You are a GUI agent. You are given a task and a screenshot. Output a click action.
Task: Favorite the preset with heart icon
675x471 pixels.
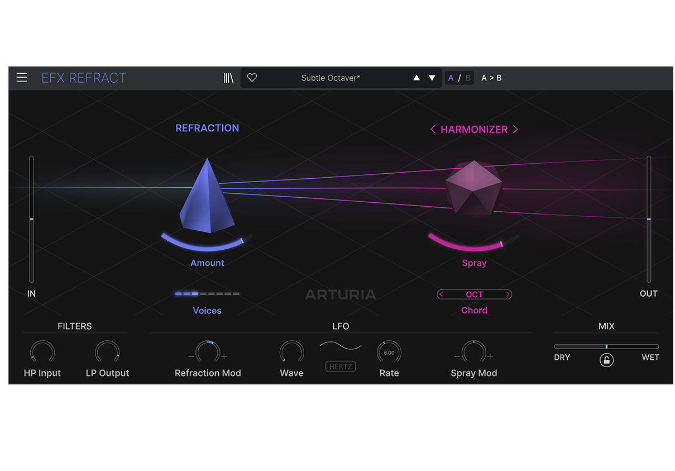coord(252,78)
